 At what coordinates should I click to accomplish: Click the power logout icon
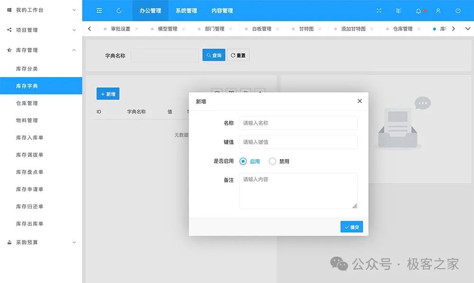pyautogui.click(x=458, y=10)
